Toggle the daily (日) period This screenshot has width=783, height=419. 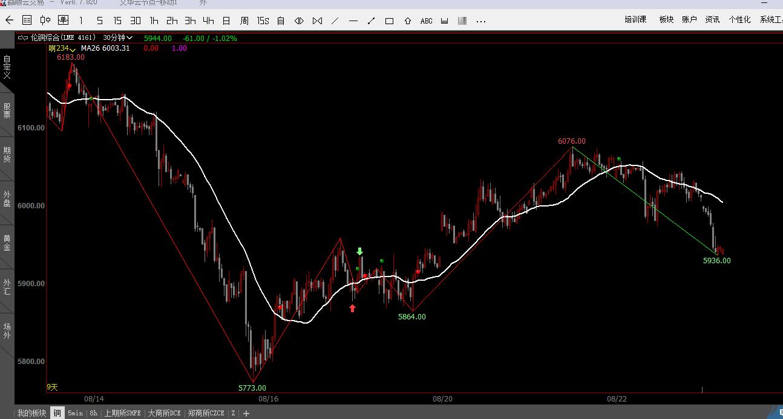tap(226, 21)
